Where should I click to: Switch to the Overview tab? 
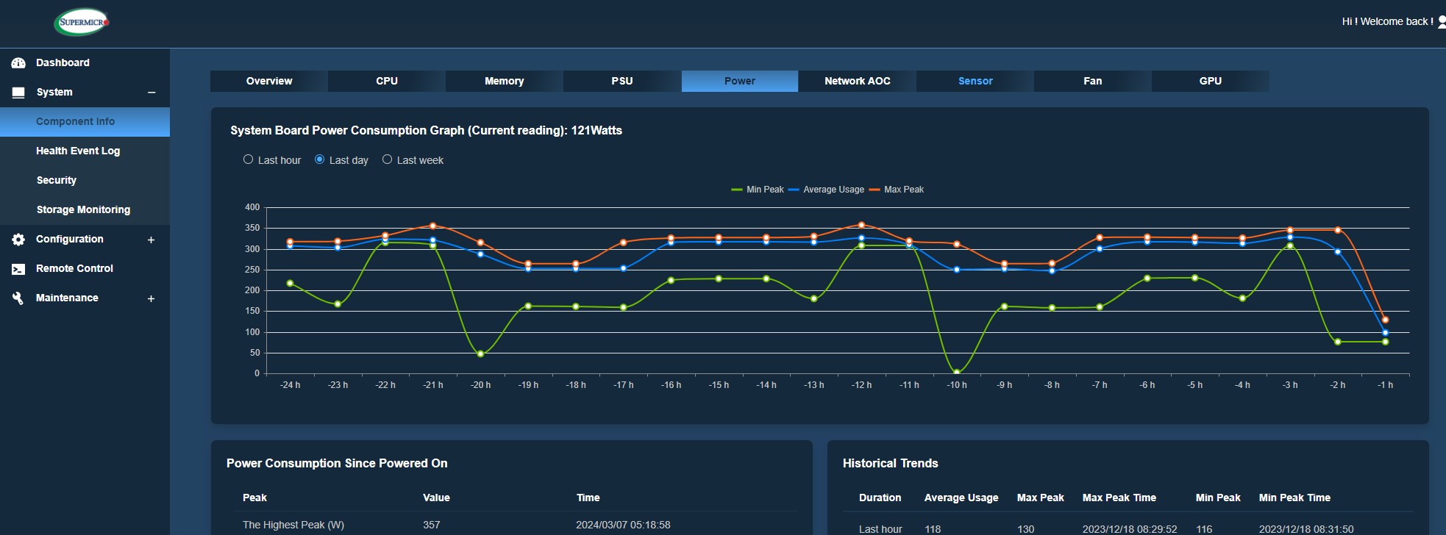click(x=269, y=81)
